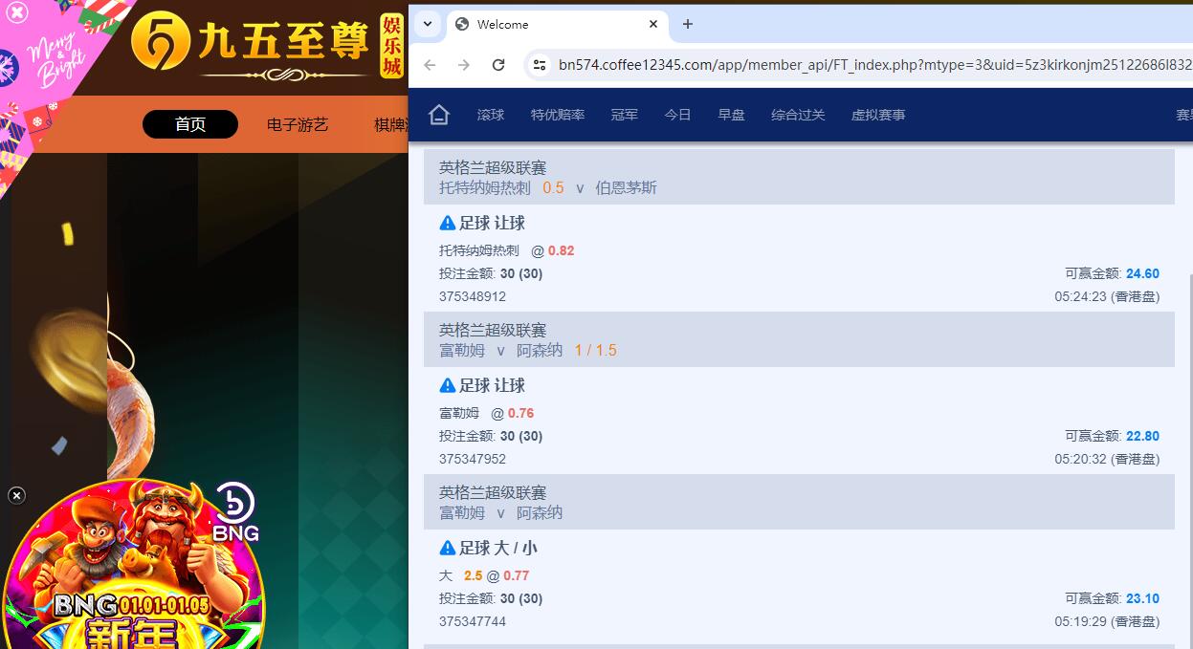Open the 综合过关 menu item

(798, 115)
